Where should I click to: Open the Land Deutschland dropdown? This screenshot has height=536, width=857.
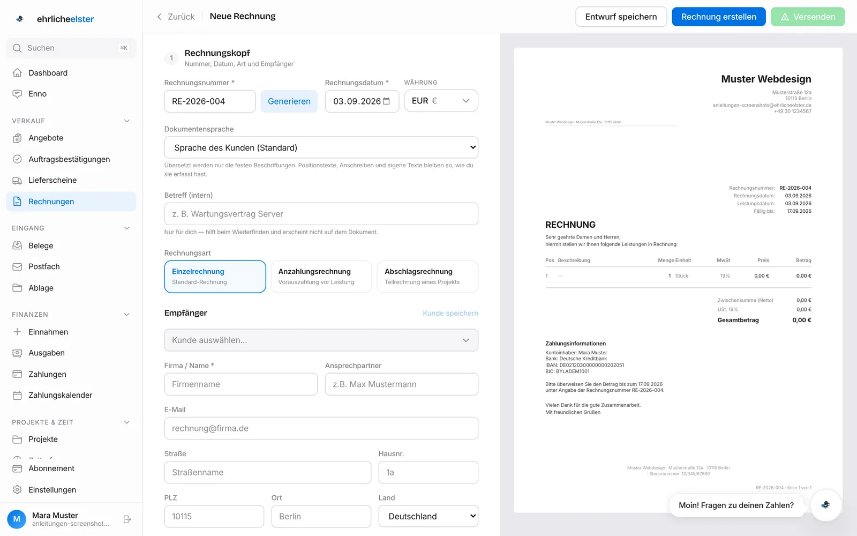[x=428, y=516]
